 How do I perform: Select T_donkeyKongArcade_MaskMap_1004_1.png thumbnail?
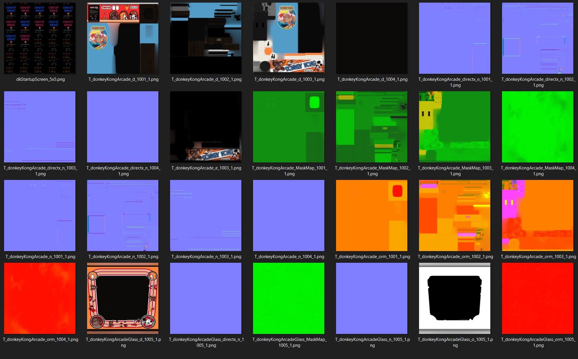(x=538, y=127)
